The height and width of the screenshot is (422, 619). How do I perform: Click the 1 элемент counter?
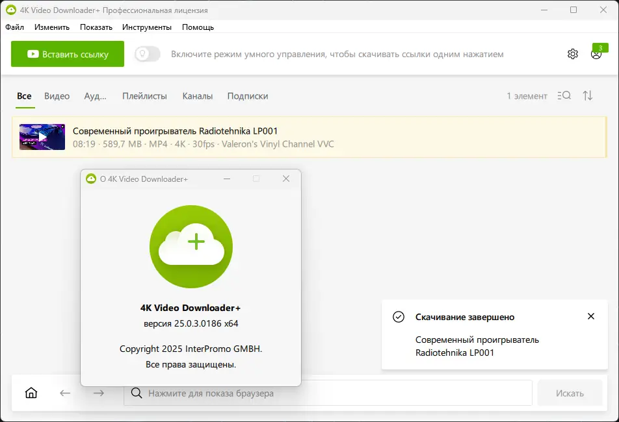(527, 95)
